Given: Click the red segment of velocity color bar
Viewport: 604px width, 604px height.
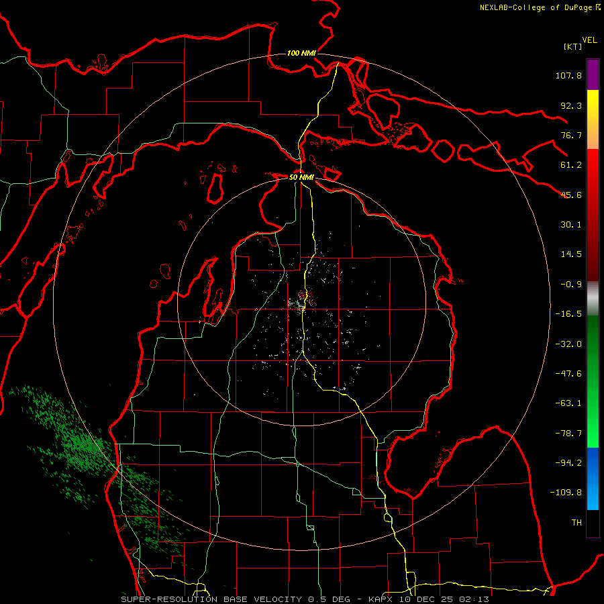Looking at the screenshot, I should coord(593,215).
